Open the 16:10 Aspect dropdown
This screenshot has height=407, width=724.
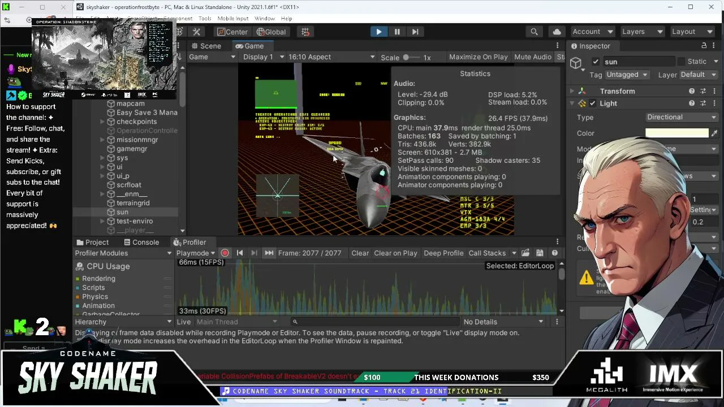[331, 57]
